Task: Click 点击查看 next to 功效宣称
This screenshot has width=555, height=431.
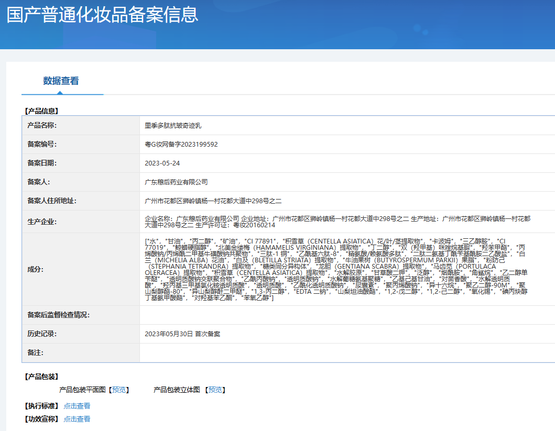Action: [x=77, y=419]
